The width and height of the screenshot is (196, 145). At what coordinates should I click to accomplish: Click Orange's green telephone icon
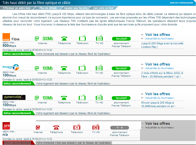click(64, 39)
